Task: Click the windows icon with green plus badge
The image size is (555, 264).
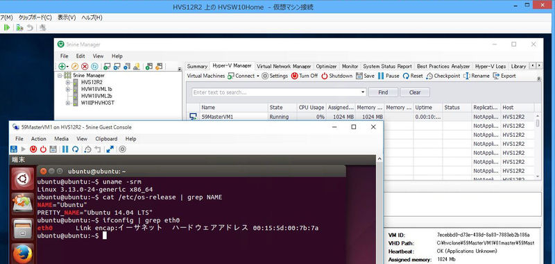Action: (x=149, y=66)
